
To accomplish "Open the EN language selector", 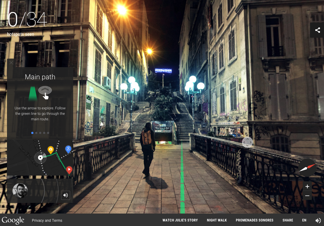I will point(304,220).
